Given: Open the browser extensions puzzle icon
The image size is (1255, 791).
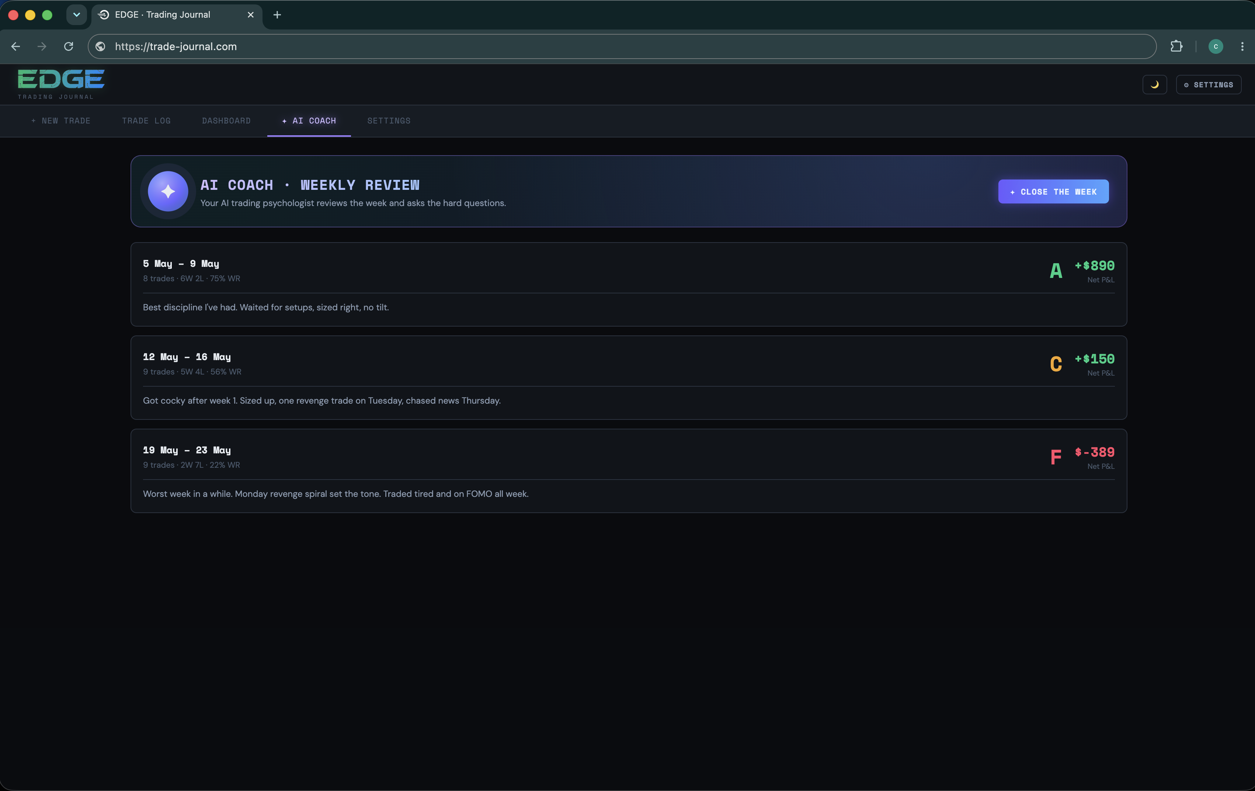Looking at the screenshot, I should (x=1176, y=46).
